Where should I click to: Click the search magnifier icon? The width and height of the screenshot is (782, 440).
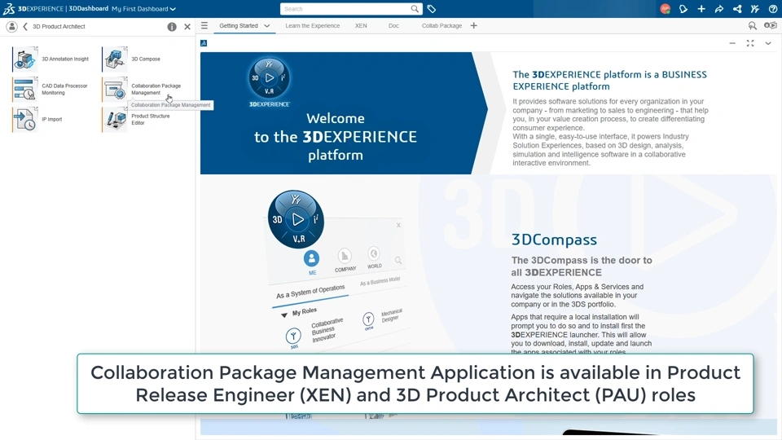[415, 9]
